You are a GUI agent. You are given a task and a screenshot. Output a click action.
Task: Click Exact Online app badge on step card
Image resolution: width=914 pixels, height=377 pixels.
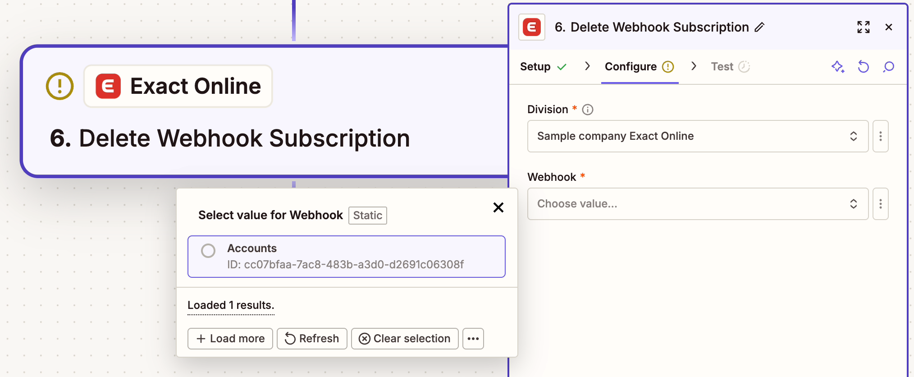coord(178,86)
